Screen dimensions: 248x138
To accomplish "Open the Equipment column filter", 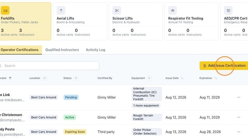I will [x=149, y=78].
